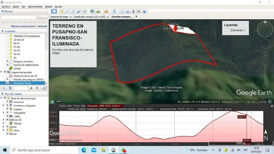Screen dimensions: 274x154
Task: Toggle the Fronteras y etiquetas layer checkbox
Action: [7, 105]
